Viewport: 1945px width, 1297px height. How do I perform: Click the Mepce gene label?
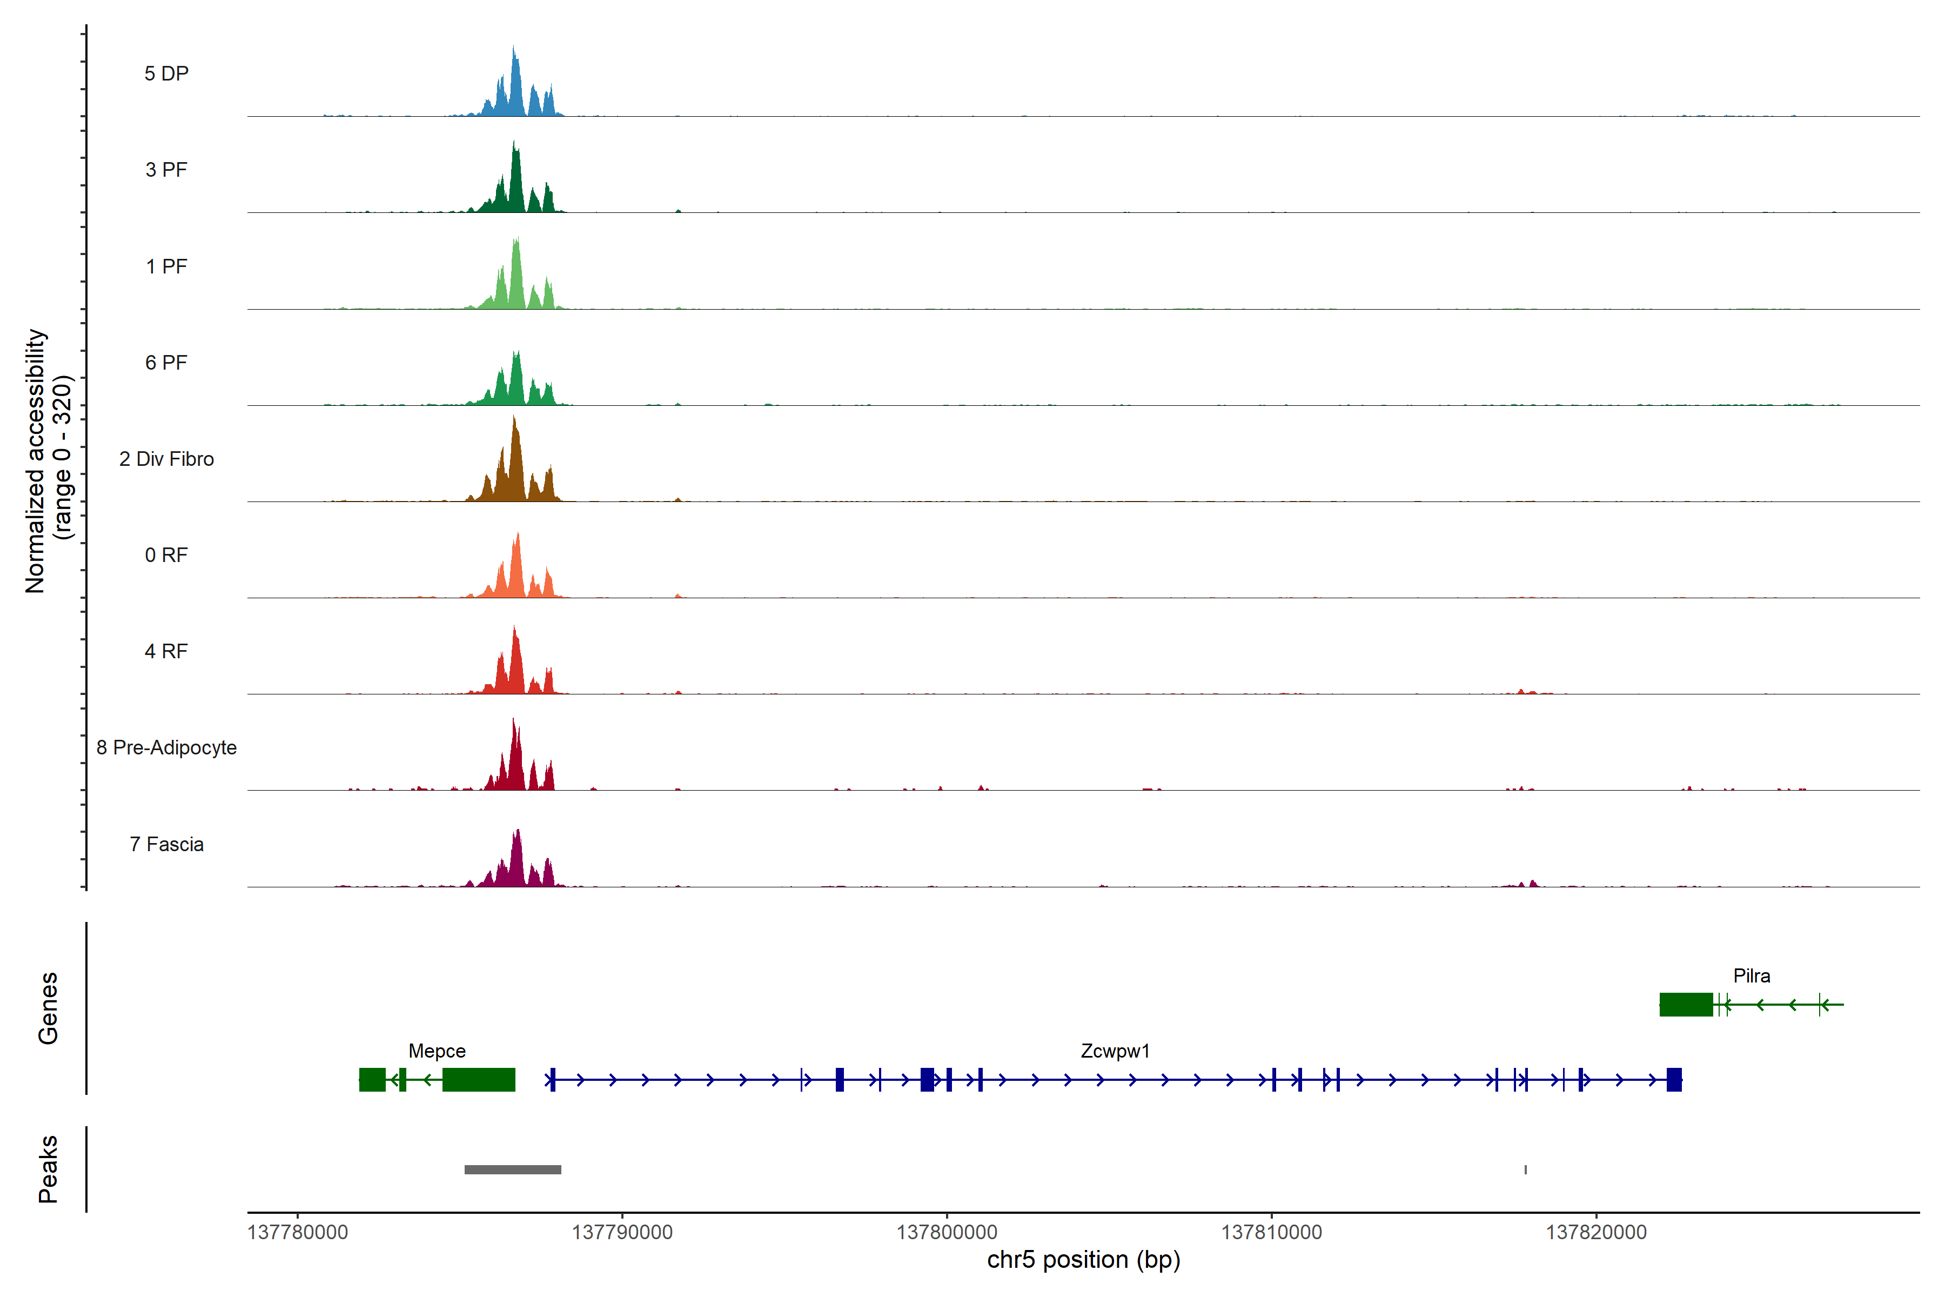pyautogui.click(x=437, y=1051)
